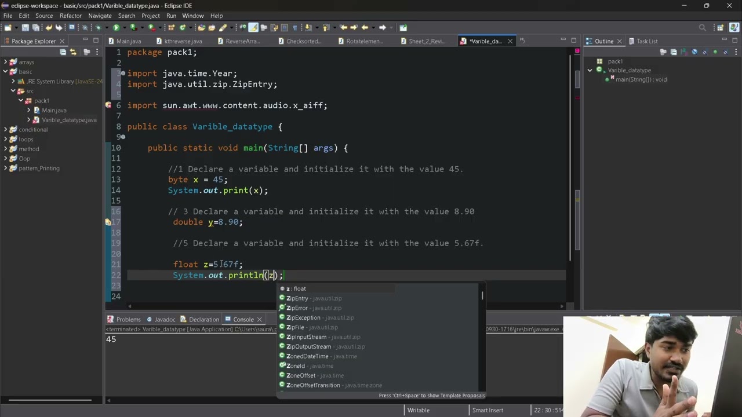Toggle Link with Editor in Package Explorer

point(73,52)
